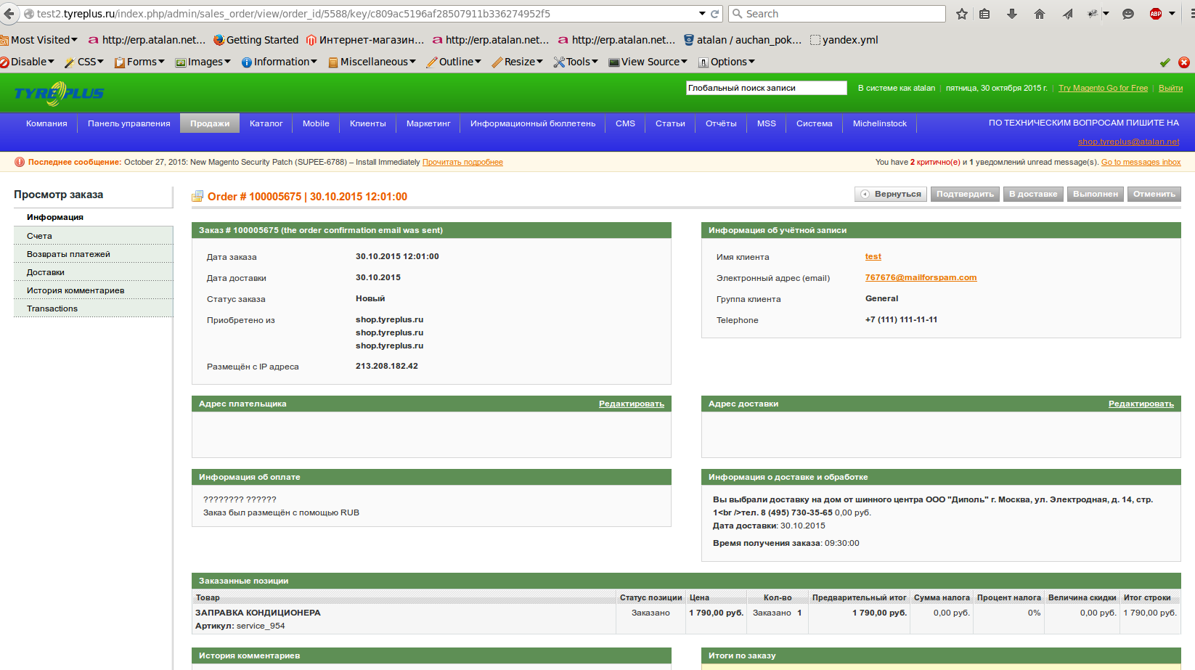The image size is (1195, 670).
Task: Bookmark this page with the star icon
Action: (962, 14)
